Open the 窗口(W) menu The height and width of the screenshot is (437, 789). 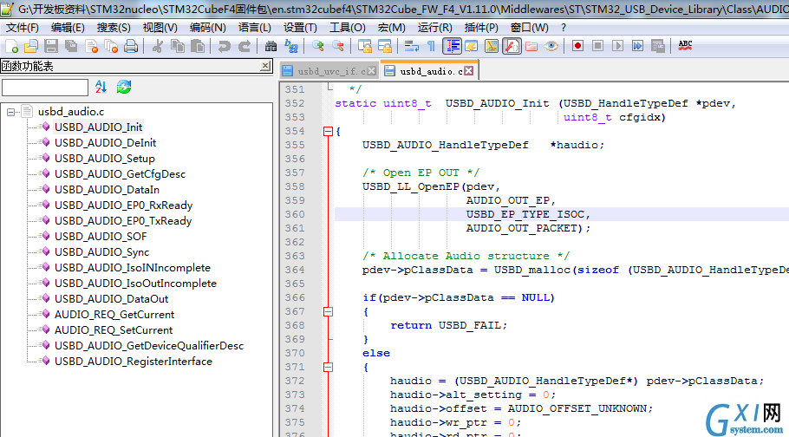click(530, 28)
